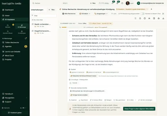Click Erkenntnis für Entwurf/Antwort nutzen
The width and height of the screenshot is (167, 116).
coord(83,76)
